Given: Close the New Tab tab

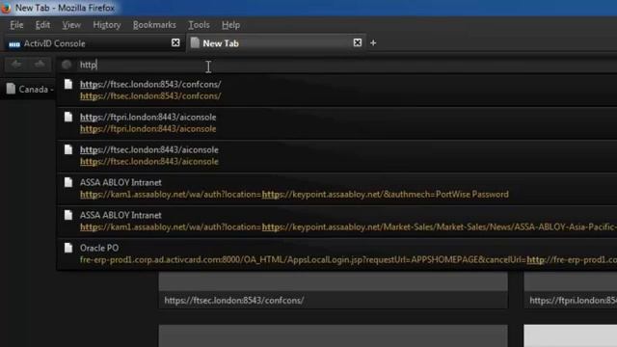Looking at the screenshot, I should pos(358,42).
